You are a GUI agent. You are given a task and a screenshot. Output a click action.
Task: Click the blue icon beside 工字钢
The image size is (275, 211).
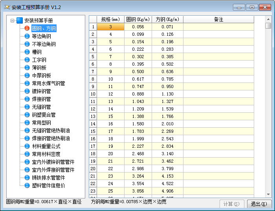click(27, 60)
